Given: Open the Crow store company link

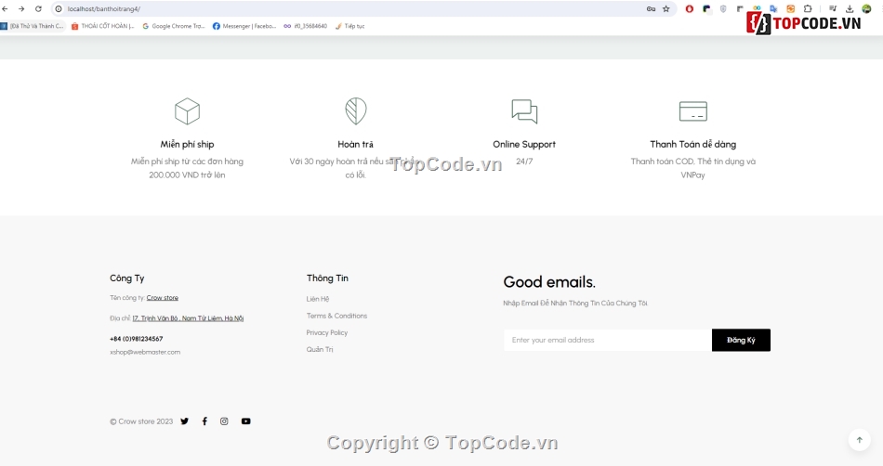Looking at the screenshot, I should coord(162,298).
